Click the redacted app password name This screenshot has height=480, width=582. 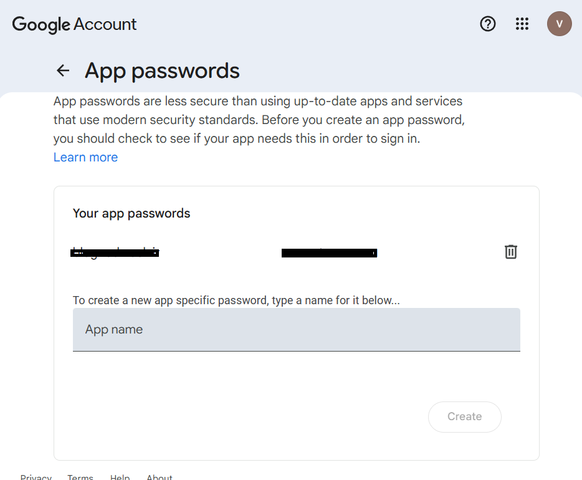[x=115, y=252]
